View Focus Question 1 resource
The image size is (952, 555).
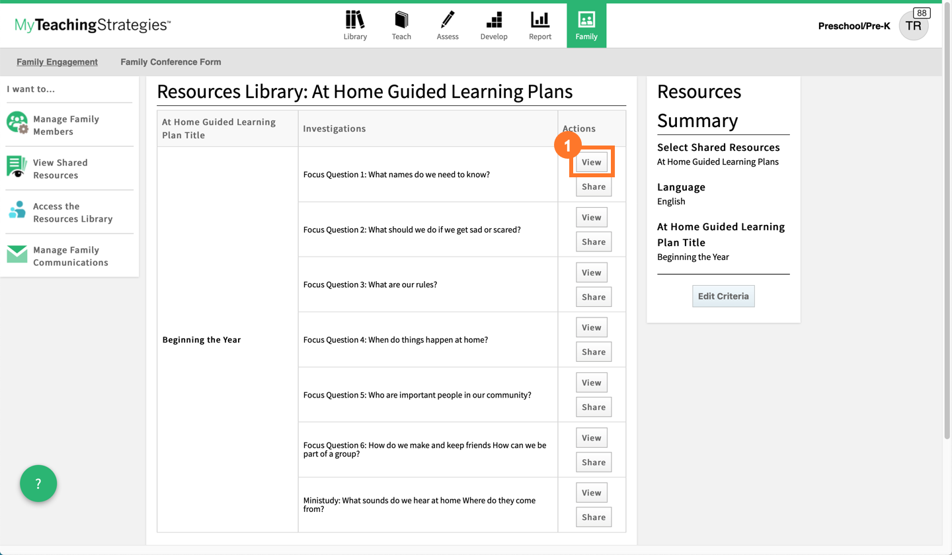pos(592,161)
